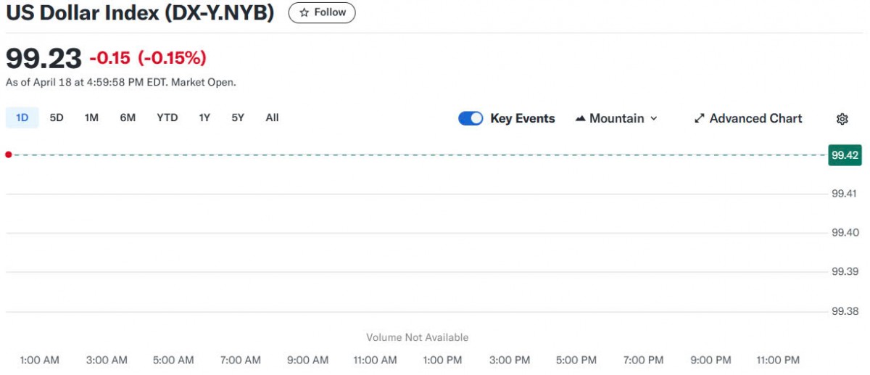The height and width of the screenshot is (375, 870).
Task: Select the 1D time range tab
Action: (x=22, y=118)
